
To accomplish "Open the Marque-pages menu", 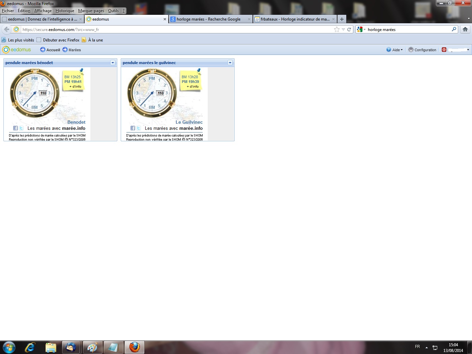I will (91, 11).
